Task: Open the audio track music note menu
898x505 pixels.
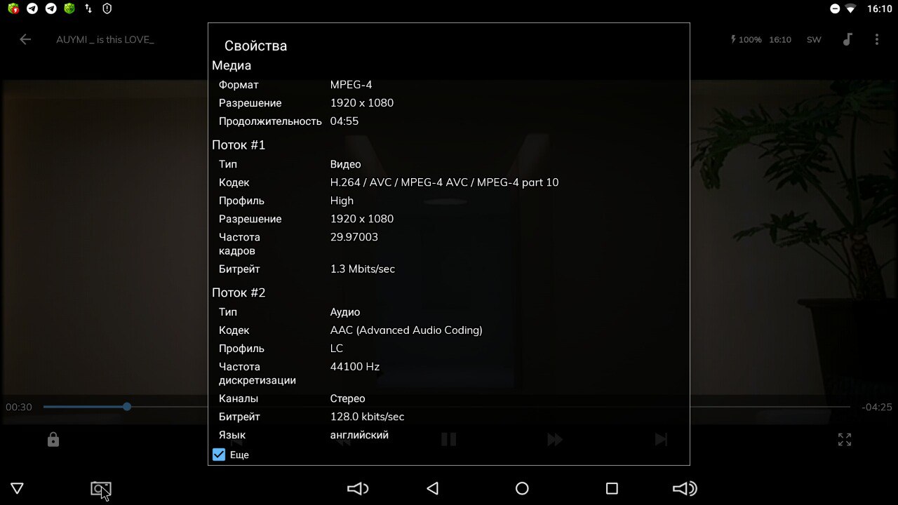Action: click(847, 39)
